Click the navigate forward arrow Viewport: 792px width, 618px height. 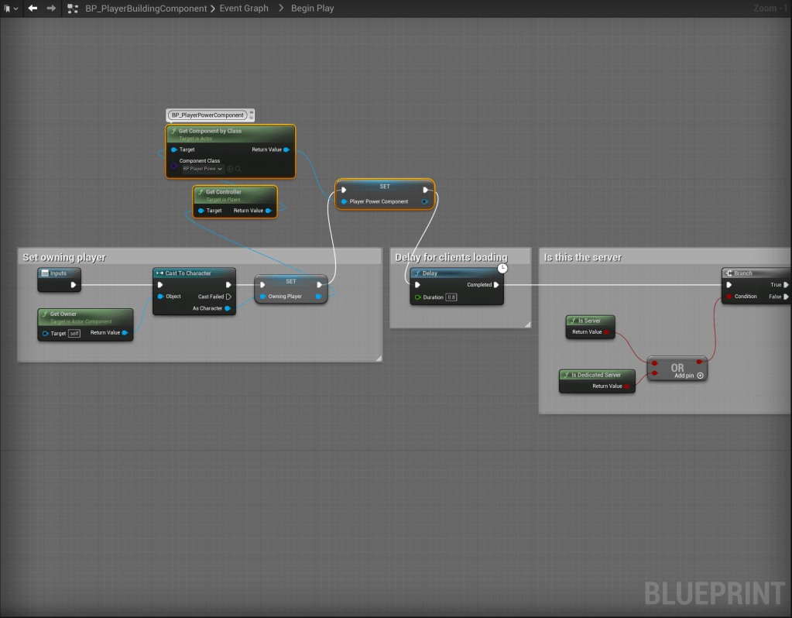51,9
